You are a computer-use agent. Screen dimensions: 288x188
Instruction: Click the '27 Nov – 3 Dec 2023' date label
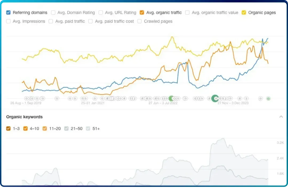pos(233,103)
